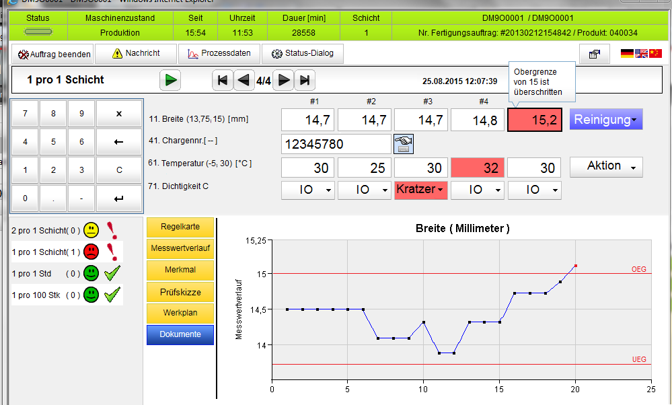Click the green status indicator pill
Viewport: 672px width, 405px height.
tap(38, 32)
